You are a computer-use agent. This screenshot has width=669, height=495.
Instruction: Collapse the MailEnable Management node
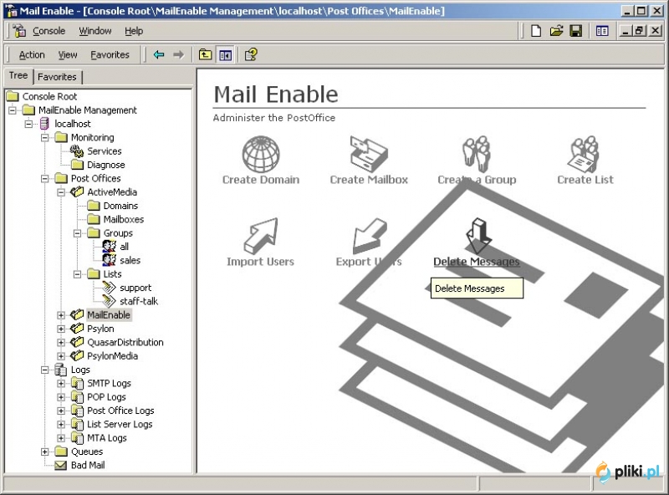13,110
